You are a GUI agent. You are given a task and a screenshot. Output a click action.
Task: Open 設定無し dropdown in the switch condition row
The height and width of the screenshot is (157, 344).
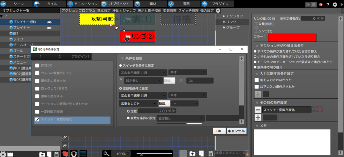(x=143, y=81)
